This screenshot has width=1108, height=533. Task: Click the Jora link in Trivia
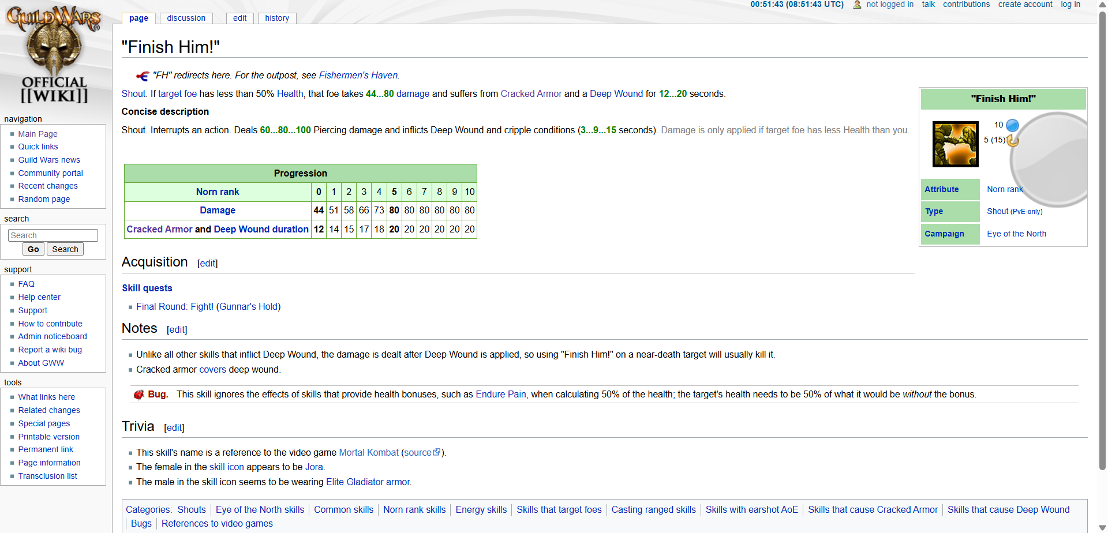click(x=314, y=467)
